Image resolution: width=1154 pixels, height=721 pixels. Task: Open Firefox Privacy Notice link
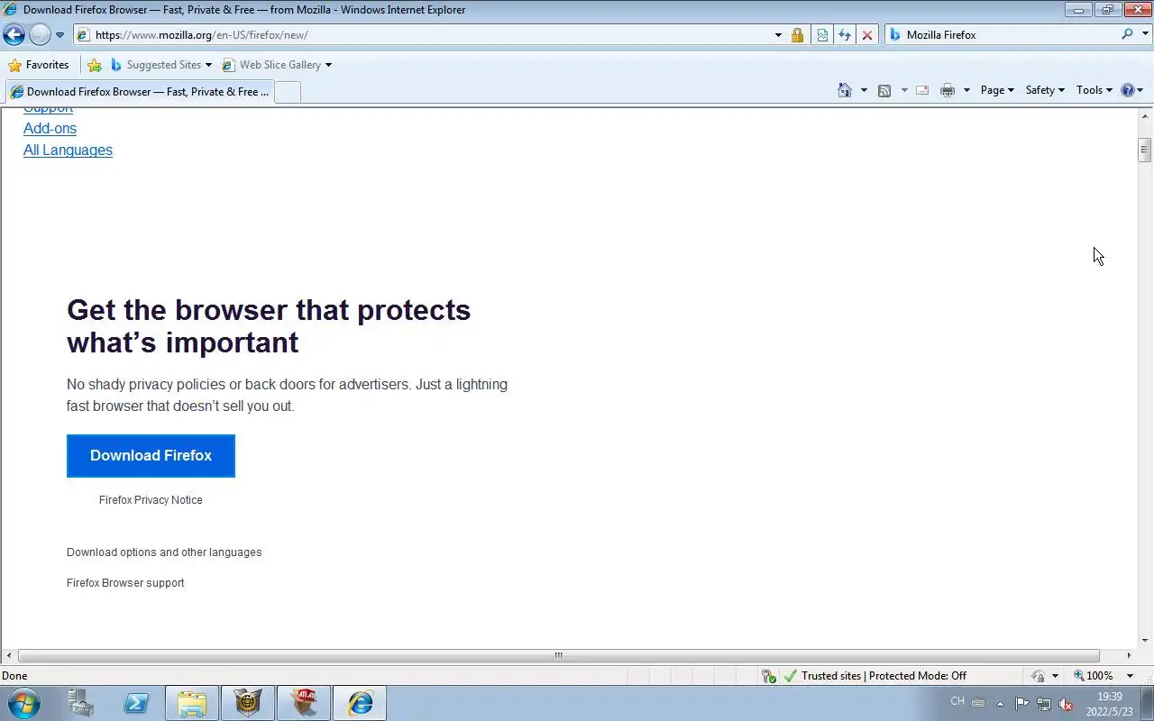(151, 500)
